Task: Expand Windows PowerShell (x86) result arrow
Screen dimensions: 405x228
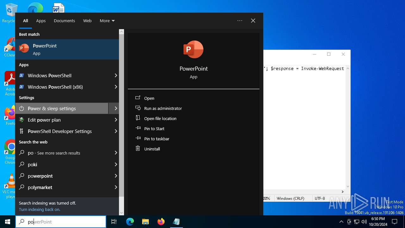Action: click(x=116, y=87)
